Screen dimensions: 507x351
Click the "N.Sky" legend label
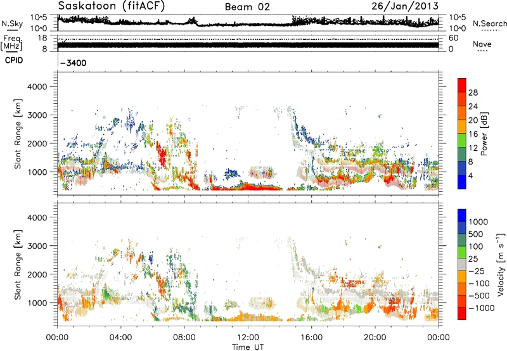tap(12, 23)
